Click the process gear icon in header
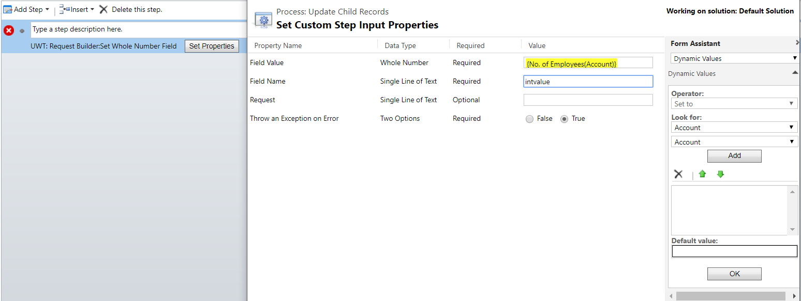This screenshot has height=301, width=801. [x=263, y=20]
